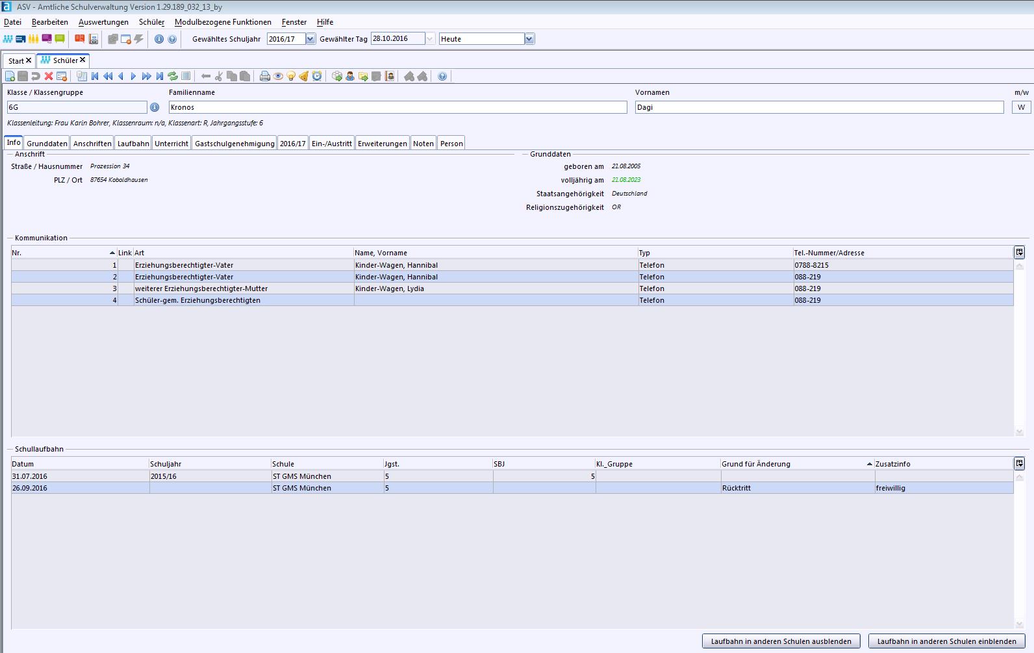Click the Kommunikation table scroll up arrow

tap(1019, 266)
